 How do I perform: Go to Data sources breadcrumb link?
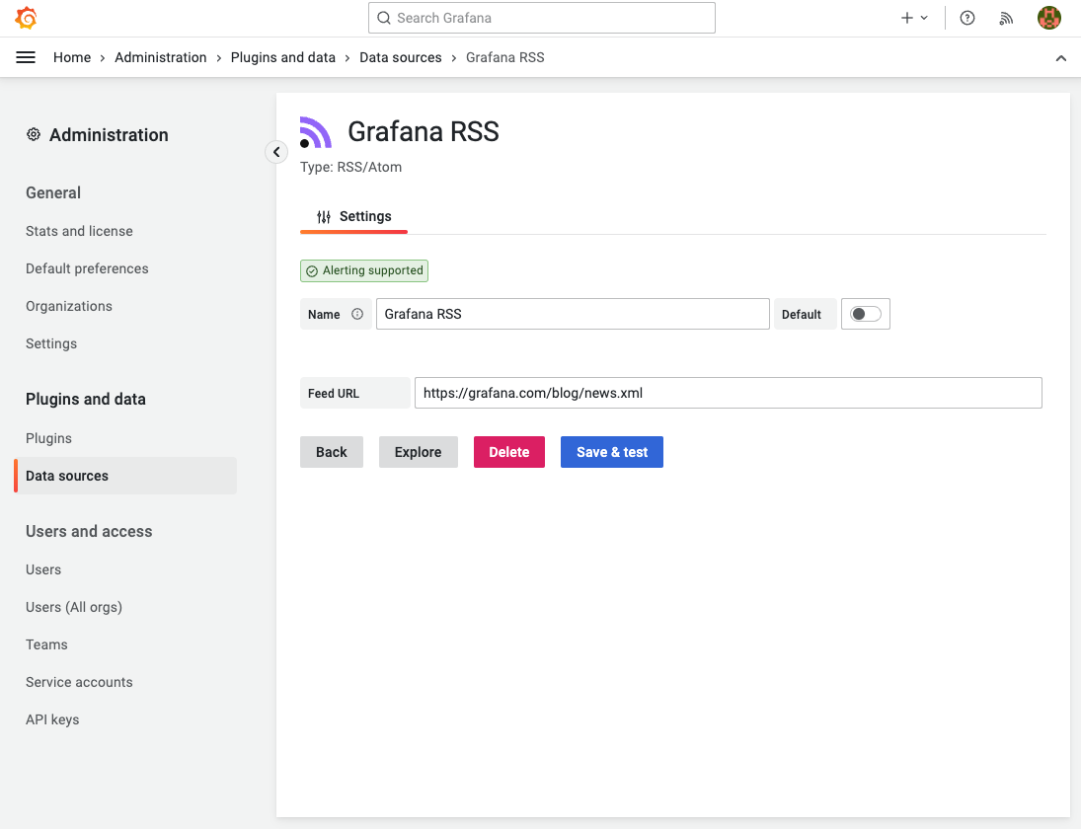pyautogui.click(x=401, y=57)
